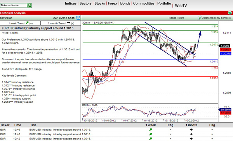233x141 pixels.
Task: Click Delete from my portfolio link
Action: [x=216, y=18]
